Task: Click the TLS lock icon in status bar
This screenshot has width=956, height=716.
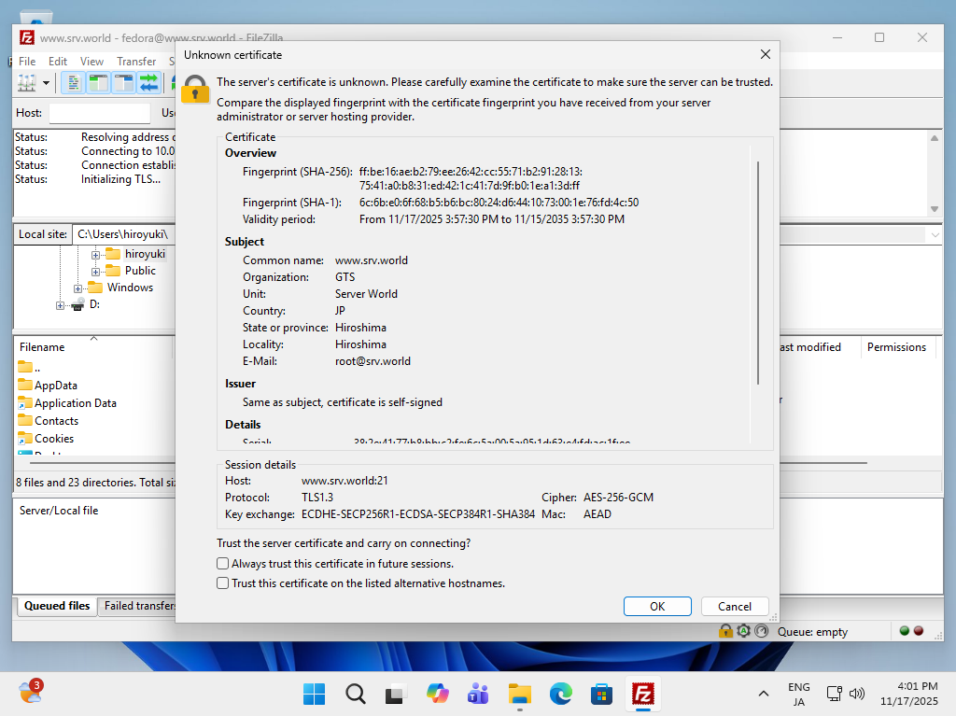Action: tap(725, 631)
